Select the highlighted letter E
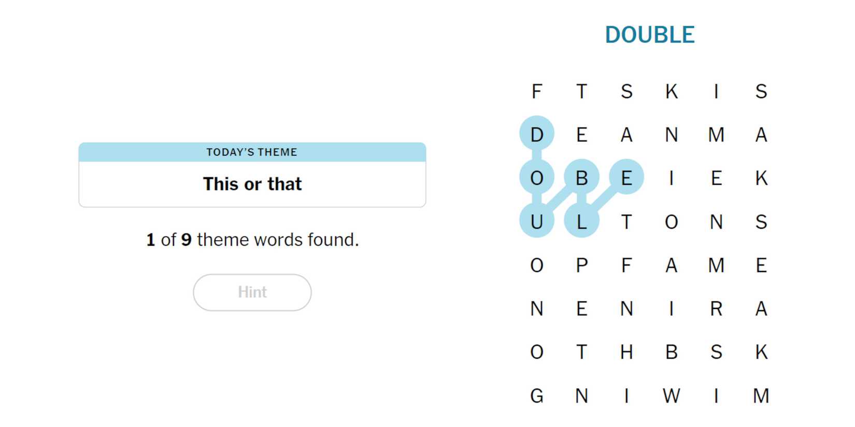Viewport: 855px width, 427px height. (x=626, y=178)
